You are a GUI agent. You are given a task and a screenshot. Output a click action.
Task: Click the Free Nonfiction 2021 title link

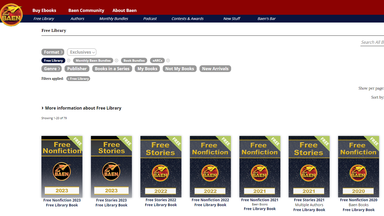coord(260,200)
